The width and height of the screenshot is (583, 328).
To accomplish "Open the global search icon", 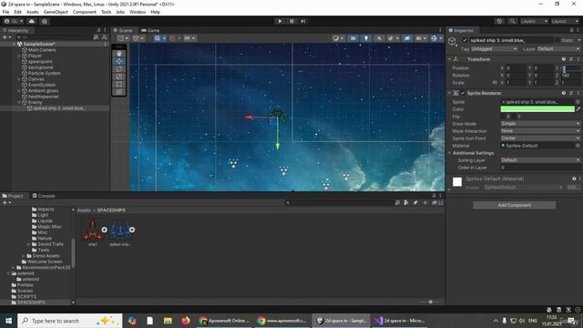I will tap(512, 21).
